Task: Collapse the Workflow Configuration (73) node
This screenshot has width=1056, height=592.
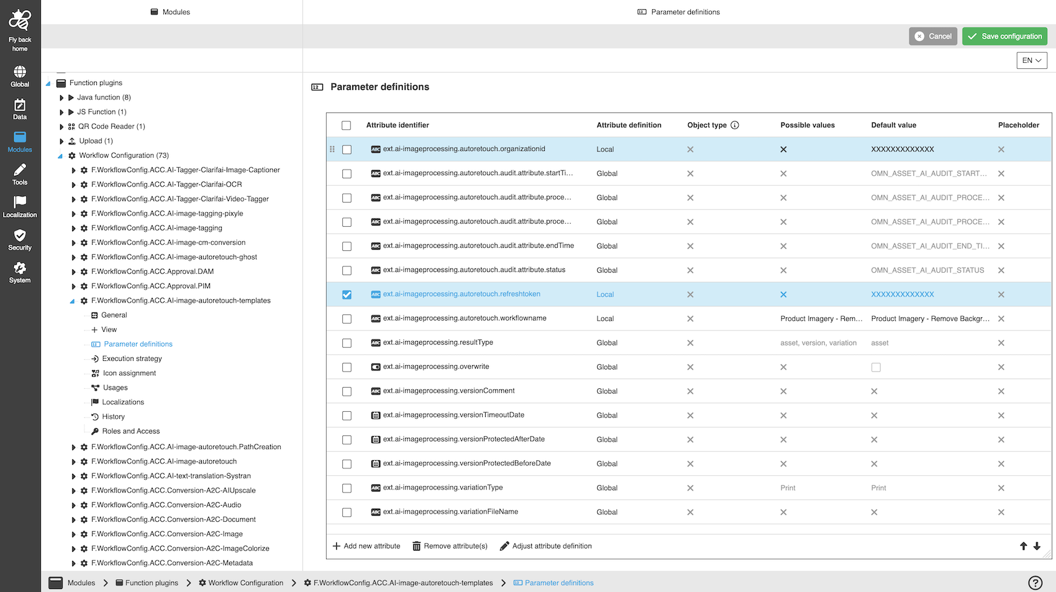Action: (x=60, y=156)
